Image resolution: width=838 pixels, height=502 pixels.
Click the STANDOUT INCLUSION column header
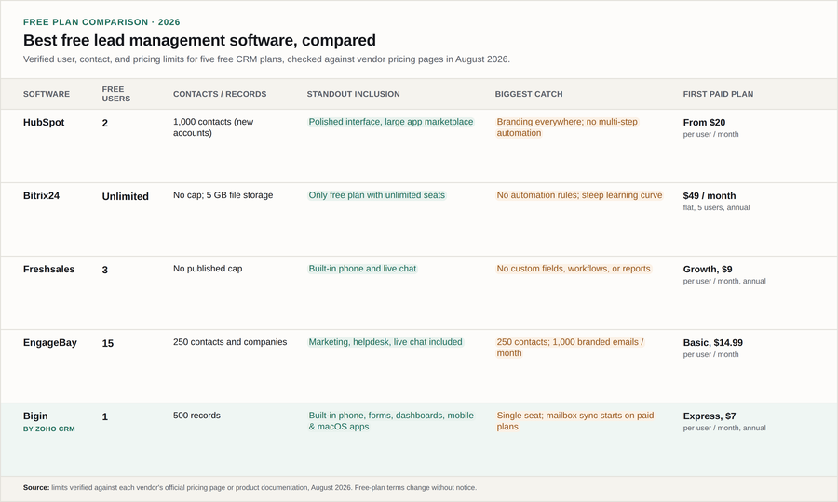click(x=353, y=94)
